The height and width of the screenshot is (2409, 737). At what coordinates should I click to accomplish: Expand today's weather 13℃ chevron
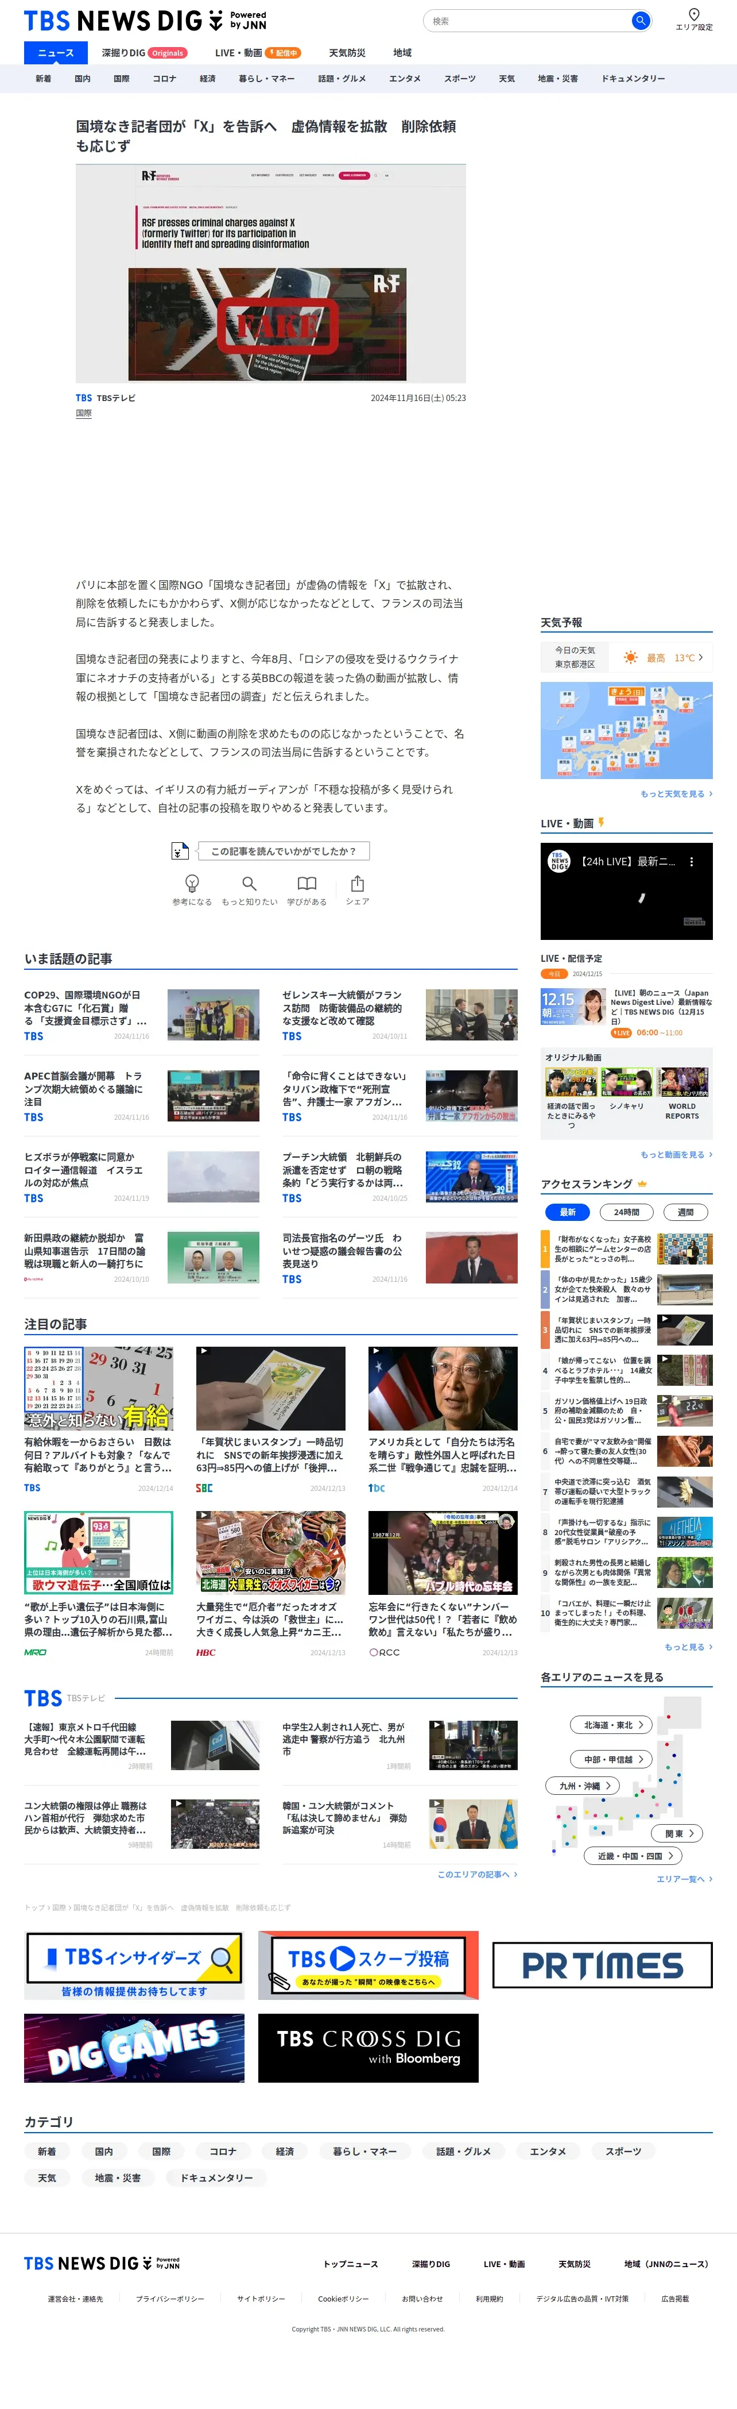click(x=701, y=657)
